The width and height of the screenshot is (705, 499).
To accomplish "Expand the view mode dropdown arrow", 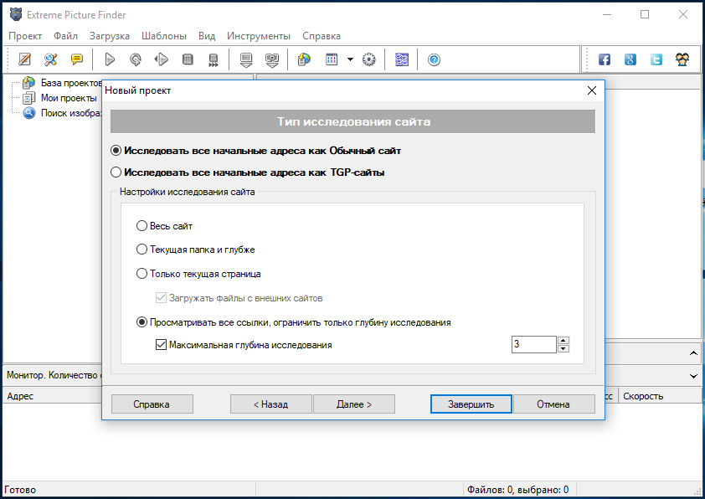I will coord(350,59).
